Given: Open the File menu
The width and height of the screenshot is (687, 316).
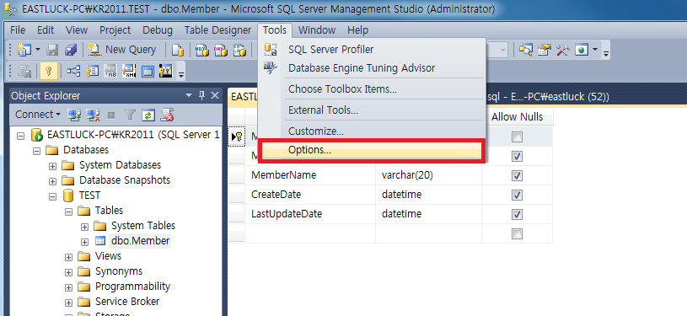Looking at the screenshot, I should (x=18, y=30).
